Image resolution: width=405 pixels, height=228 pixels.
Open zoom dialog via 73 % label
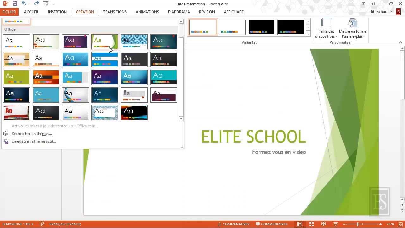coord(390,224)
